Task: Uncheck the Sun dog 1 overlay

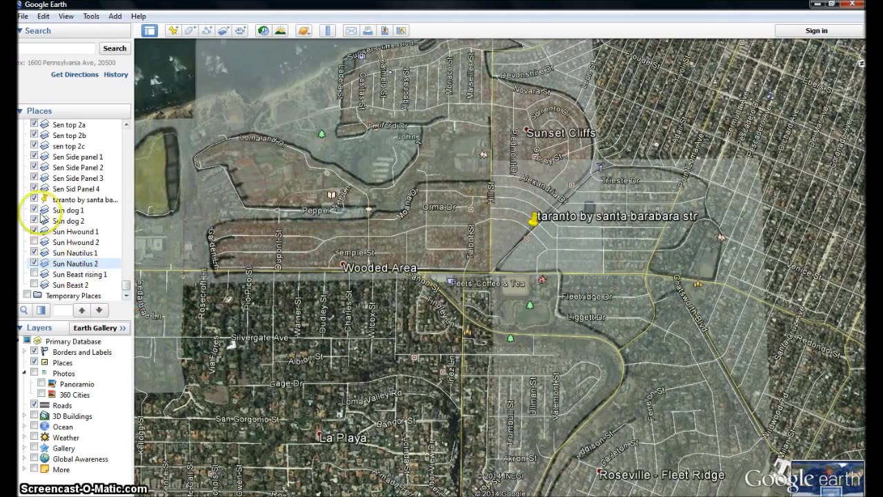Action: 34,210
